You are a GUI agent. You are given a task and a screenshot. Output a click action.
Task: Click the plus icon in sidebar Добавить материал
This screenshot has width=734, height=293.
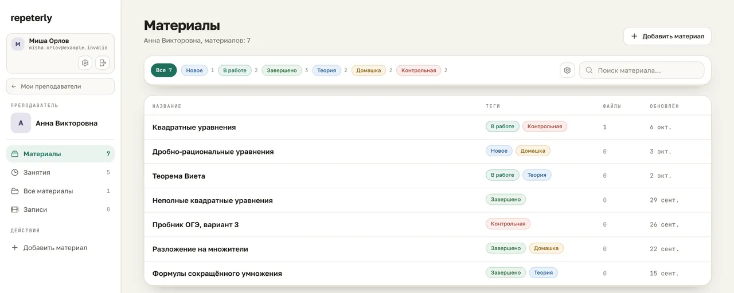(x=15, y=248)
